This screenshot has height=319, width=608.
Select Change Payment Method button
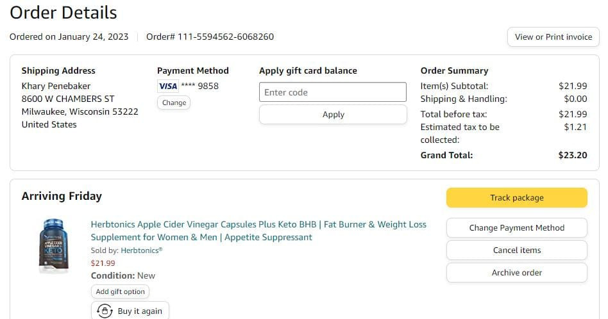pyautogui.click(x=516, y=228)
